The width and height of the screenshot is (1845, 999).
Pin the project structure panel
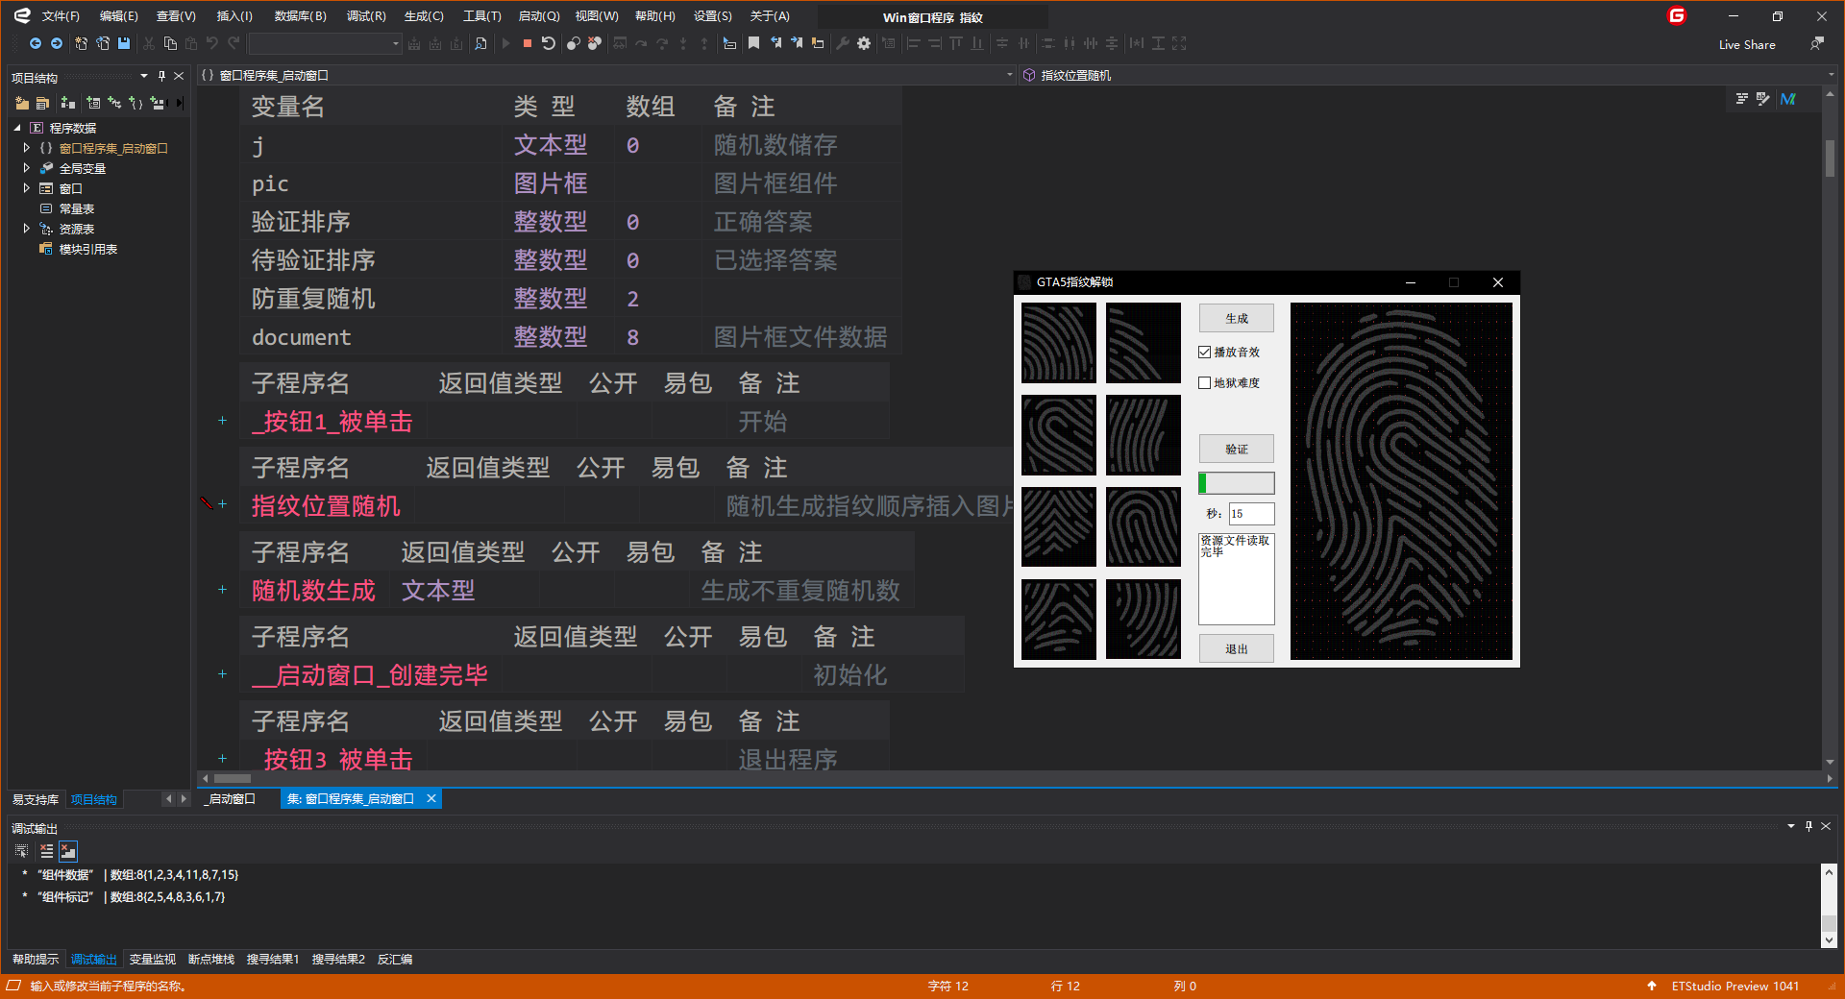tap(161, 76)
